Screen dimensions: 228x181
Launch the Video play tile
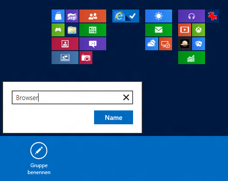(185, 30)
